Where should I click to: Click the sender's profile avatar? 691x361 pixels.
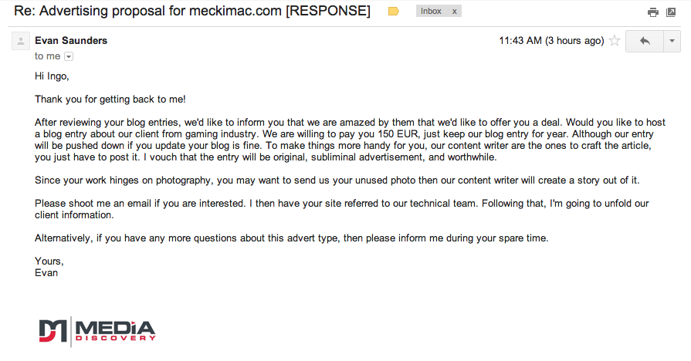coord(21,41)
